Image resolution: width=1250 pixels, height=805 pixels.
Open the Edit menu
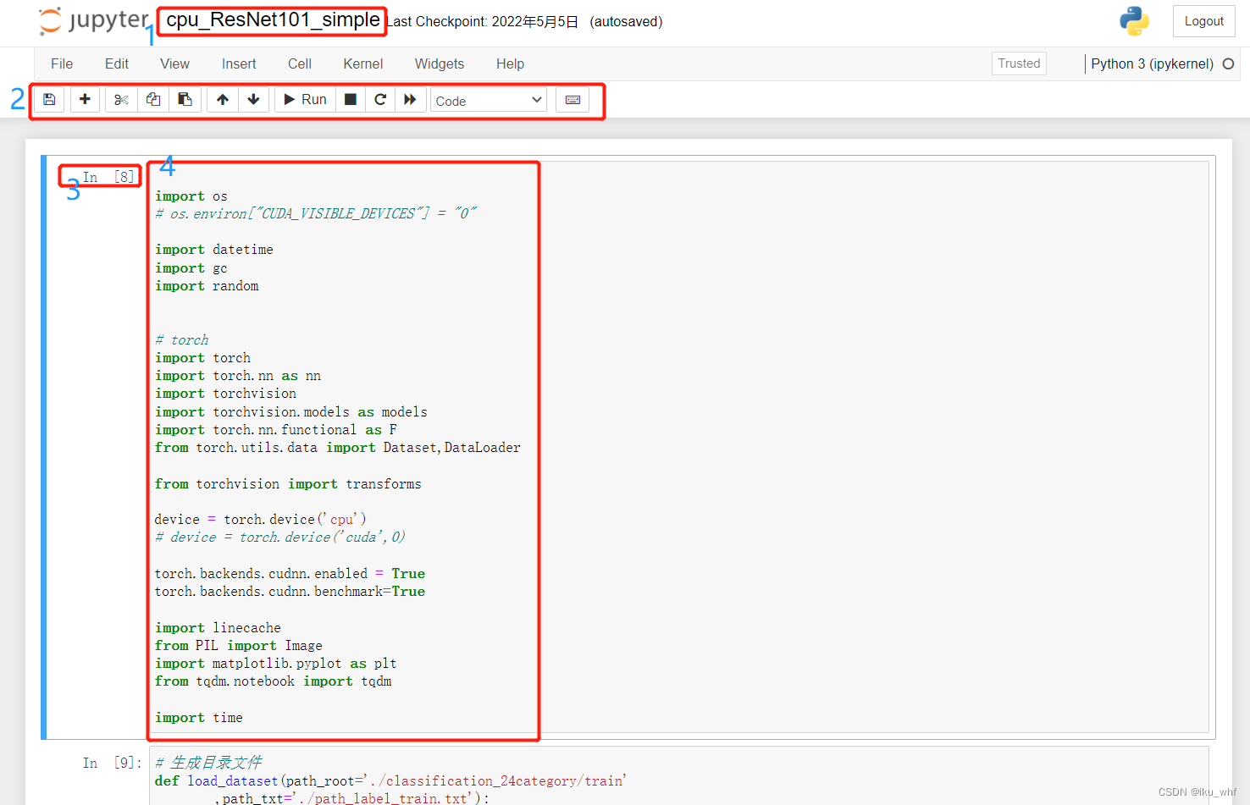click(x=117, y=63)
